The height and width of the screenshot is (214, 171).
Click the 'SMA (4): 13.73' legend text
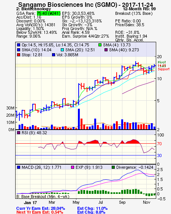(117, 45)
